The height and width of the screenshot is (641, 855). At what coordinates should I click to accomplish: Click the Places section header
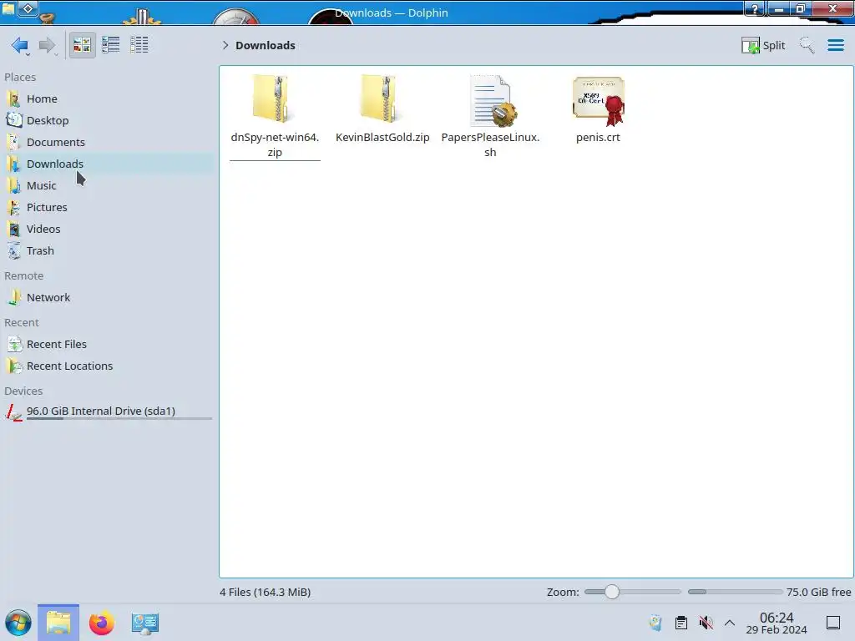click(20, 78)
